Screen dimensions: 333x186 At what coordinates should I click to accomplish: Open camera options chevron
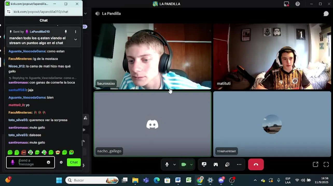191,165
